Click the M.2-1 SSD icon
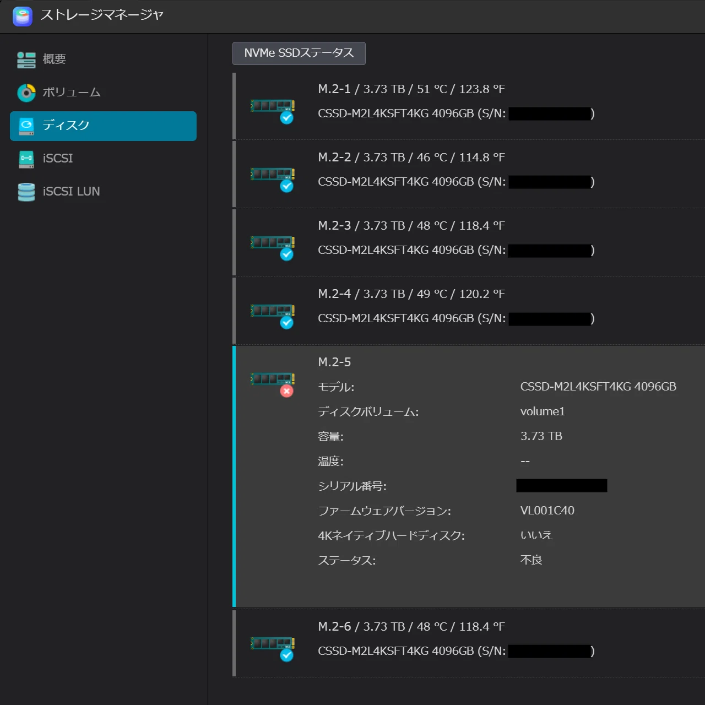The image size is (705, 705). 273,110
